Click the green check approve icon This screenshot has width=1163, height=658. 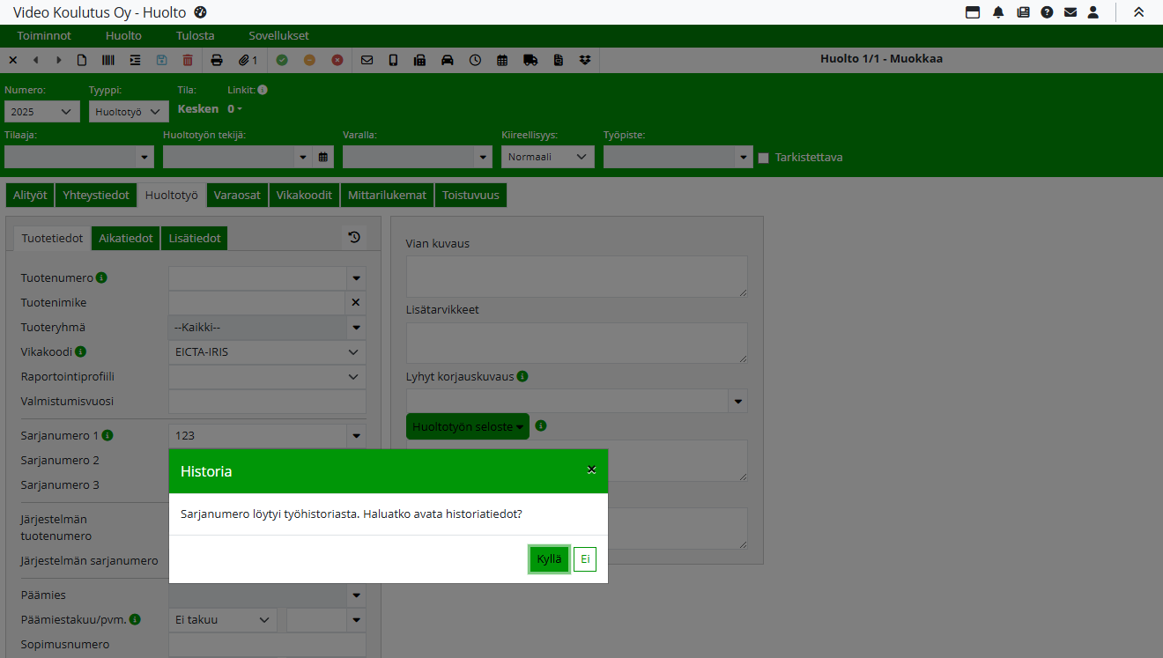coord(282,60)
